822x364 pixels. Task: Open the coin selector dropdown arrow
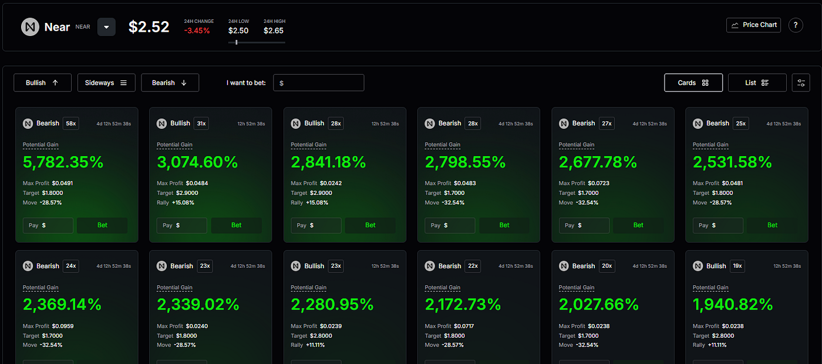tap(106, 27)
